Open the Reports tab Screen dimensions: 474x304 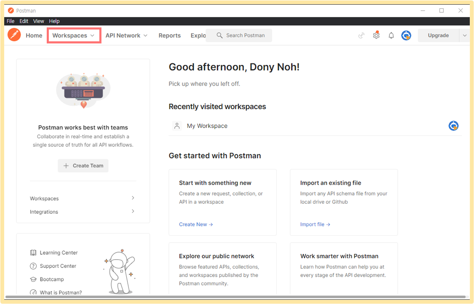tap(170, 35)
